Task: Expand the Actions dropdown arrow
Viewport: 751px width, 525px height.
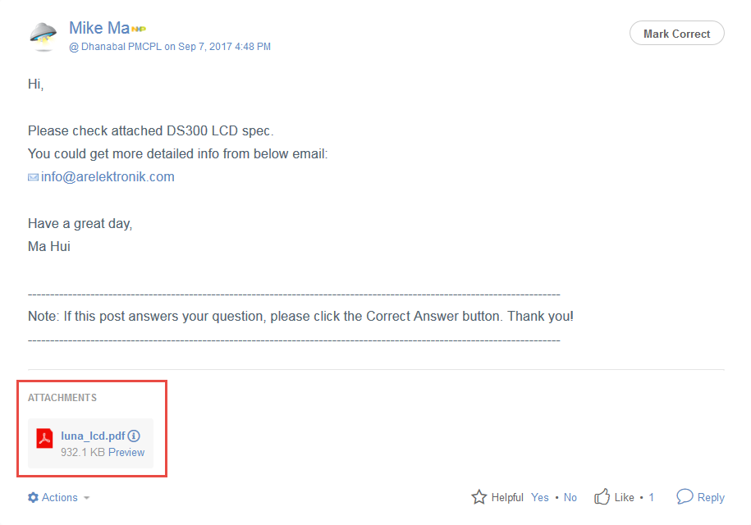Action: tap(87, 498)
